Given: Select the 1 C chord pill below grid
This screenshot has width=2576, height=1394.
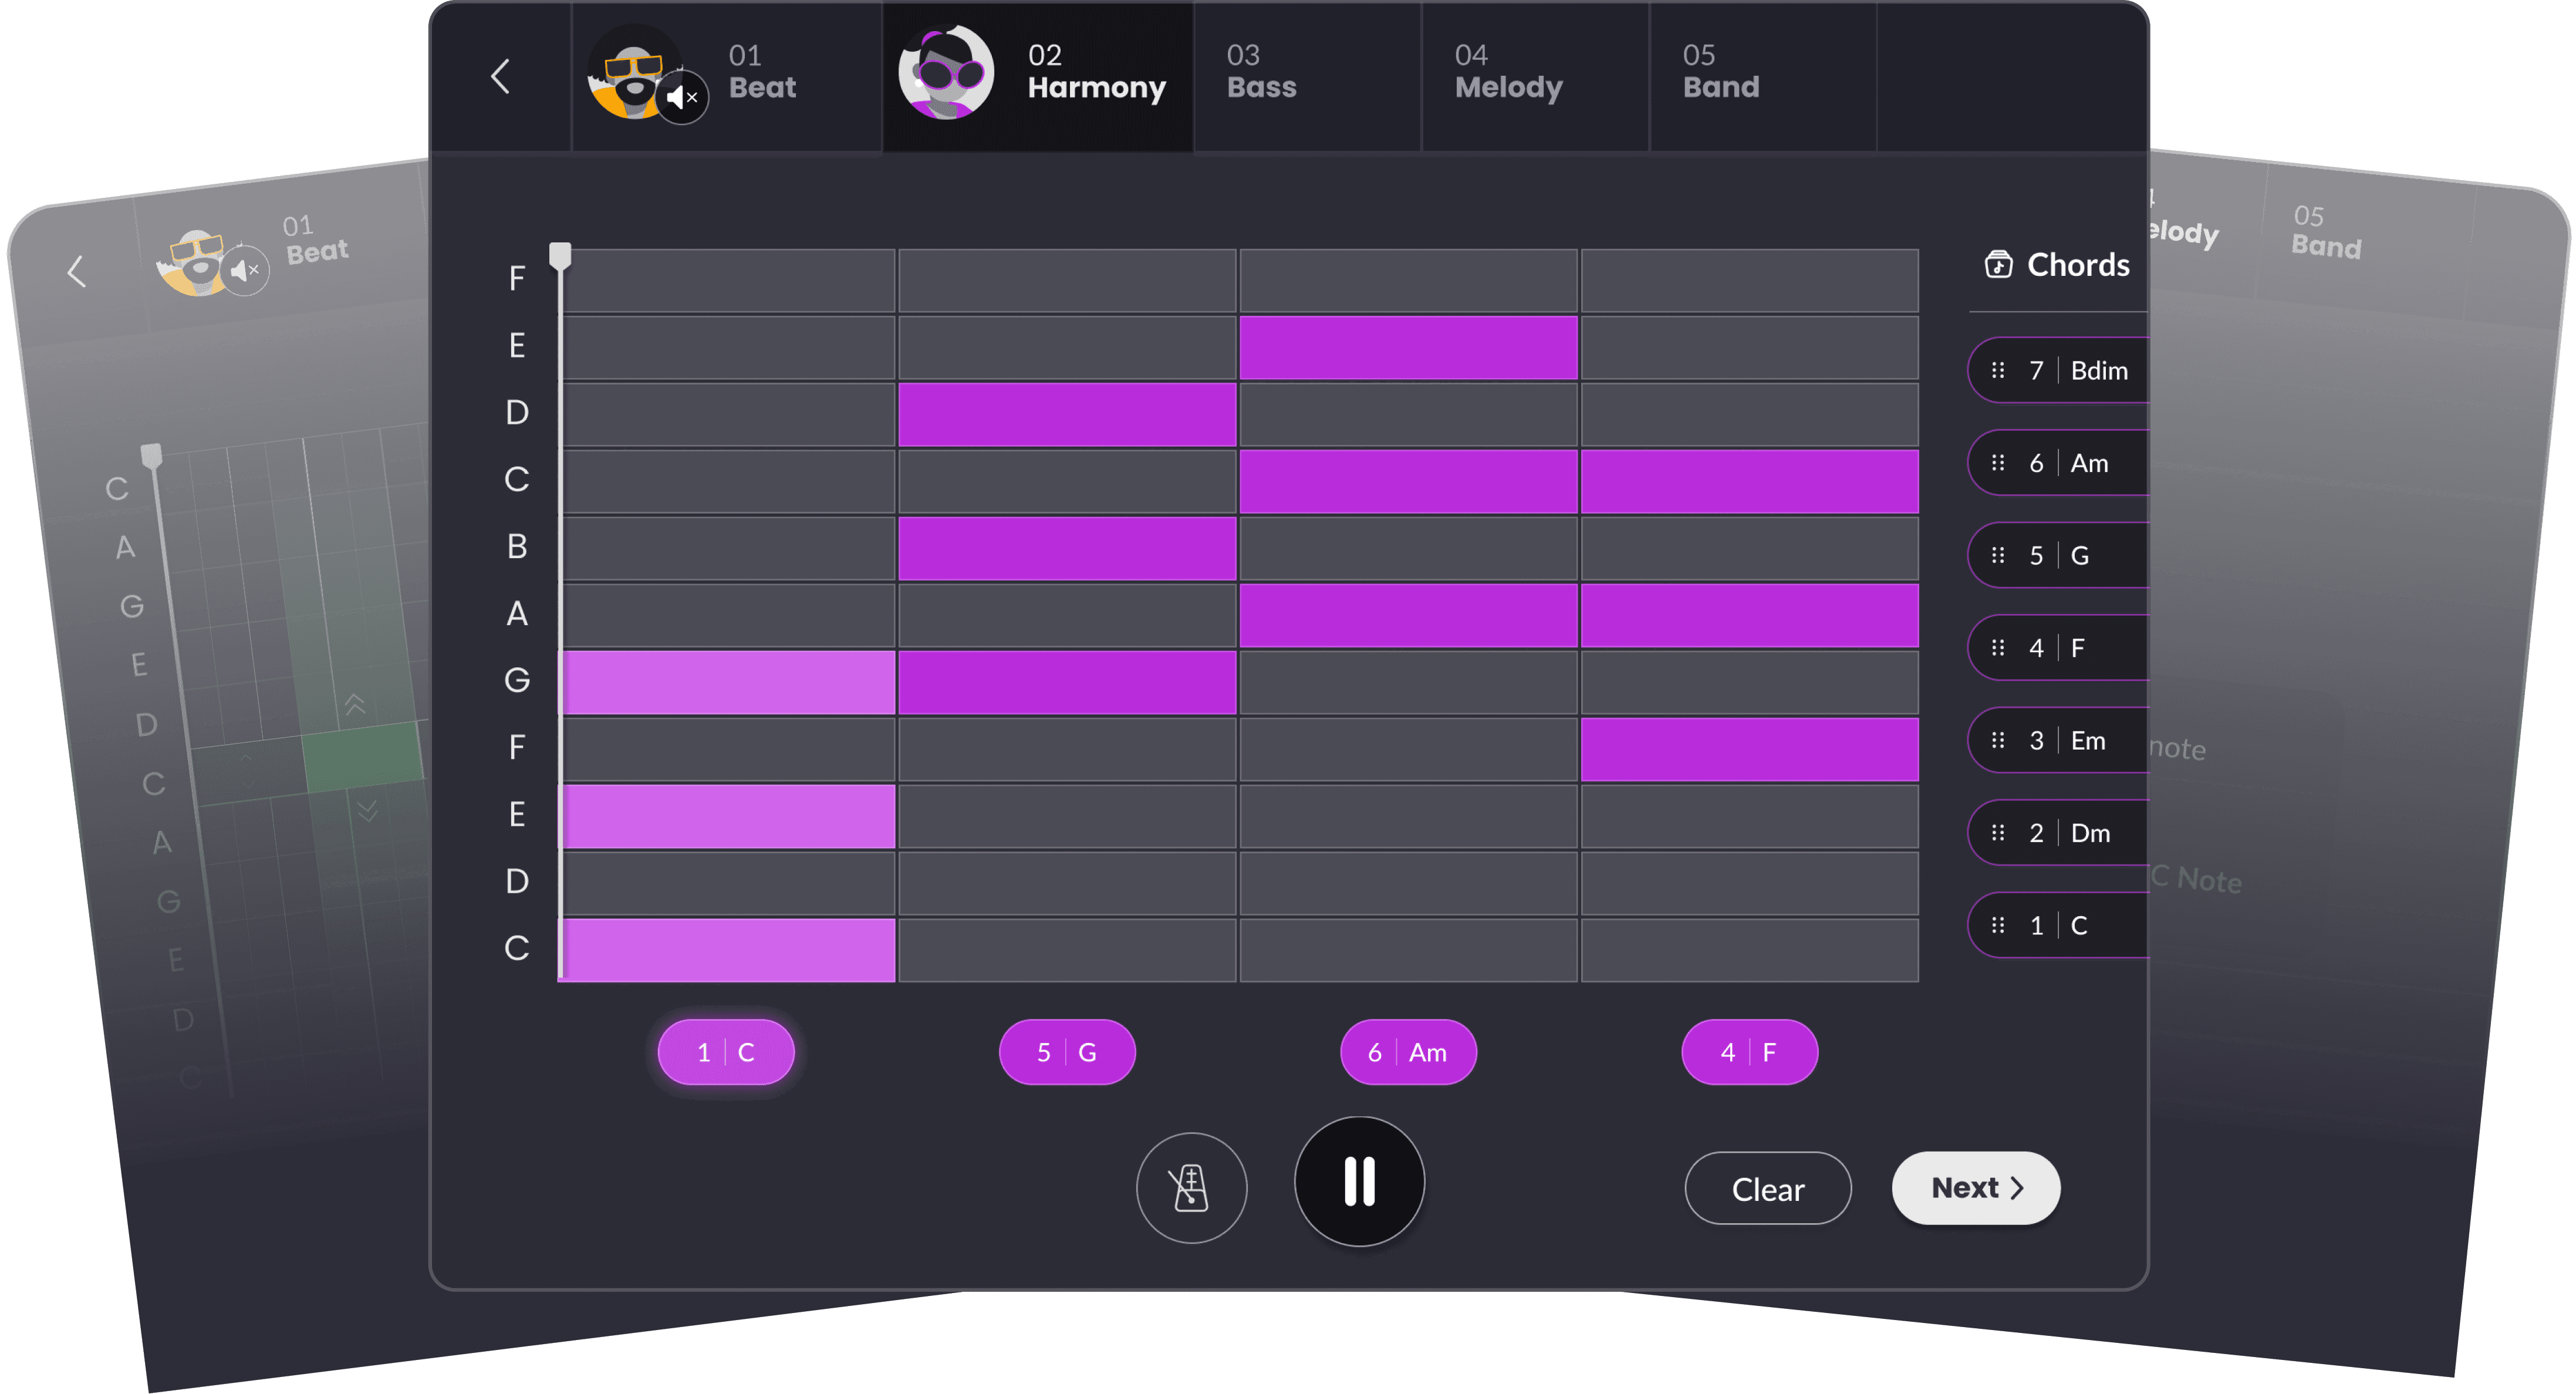Looking at the screenshot, I should pyautogui.click(x=726, y=1052).
